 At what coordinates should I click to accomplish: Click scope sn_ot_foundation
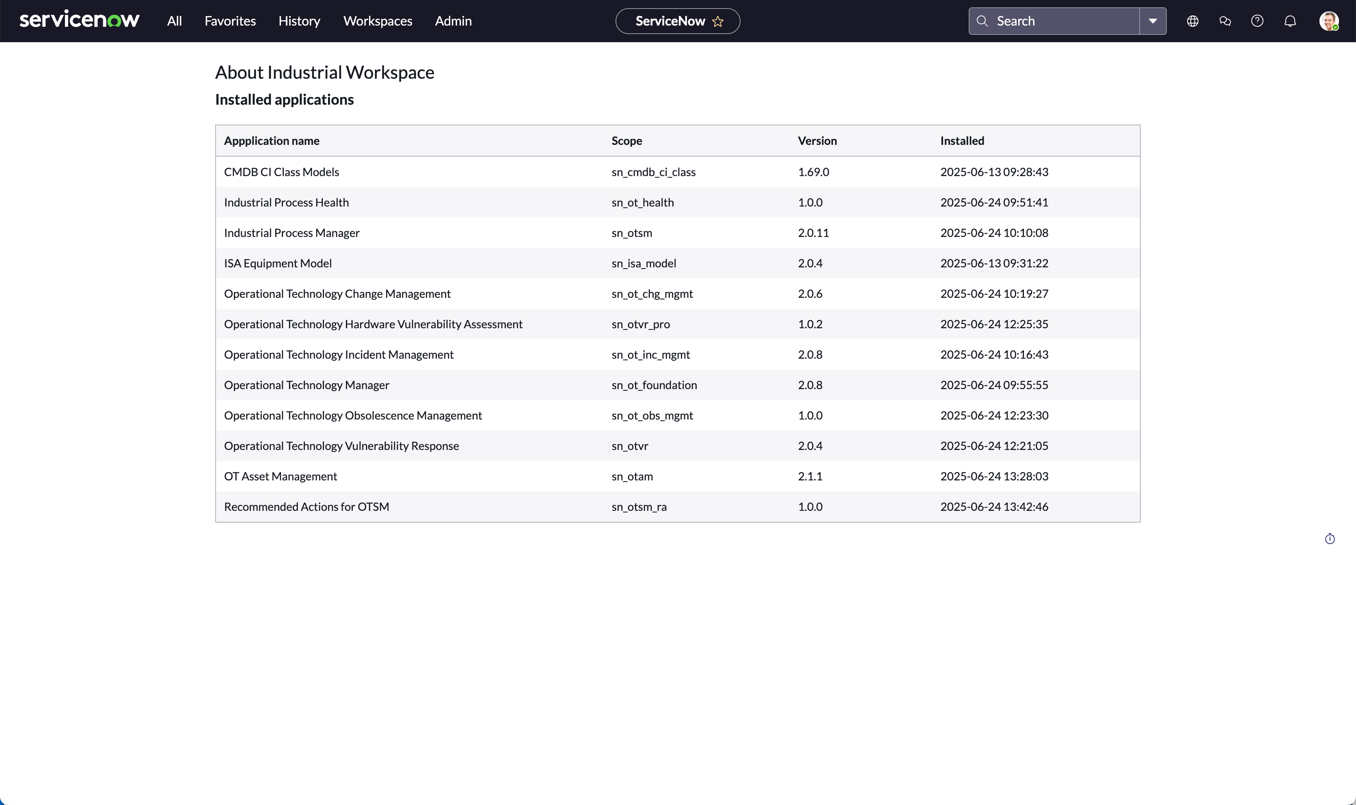click(x=654, y=385)
